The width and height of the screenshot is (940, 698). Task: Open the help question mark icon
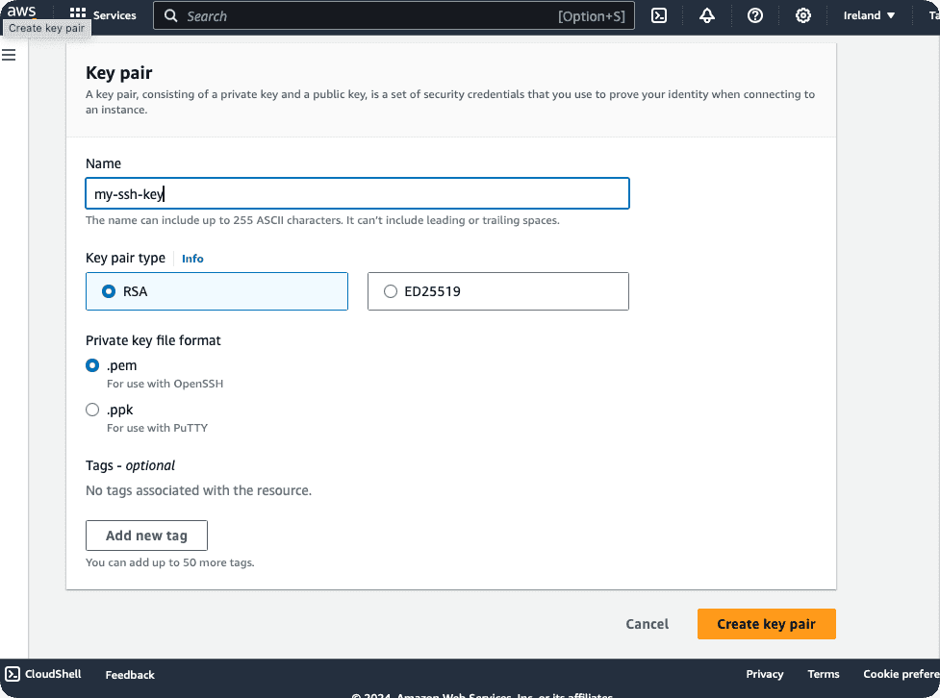[755, 15]
